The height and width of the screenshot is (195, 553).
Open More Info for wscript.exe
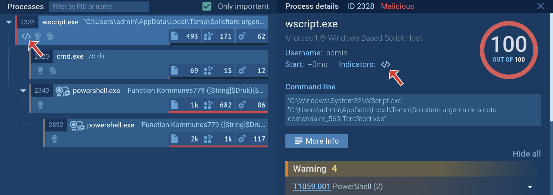pos(317,141)
